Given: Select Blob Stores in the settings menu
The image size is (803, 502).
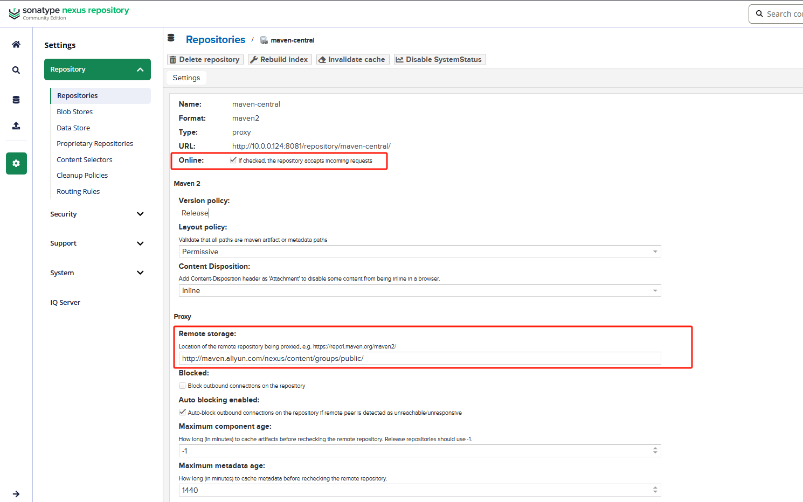Looking at the screenshot, I should [75, 112].
